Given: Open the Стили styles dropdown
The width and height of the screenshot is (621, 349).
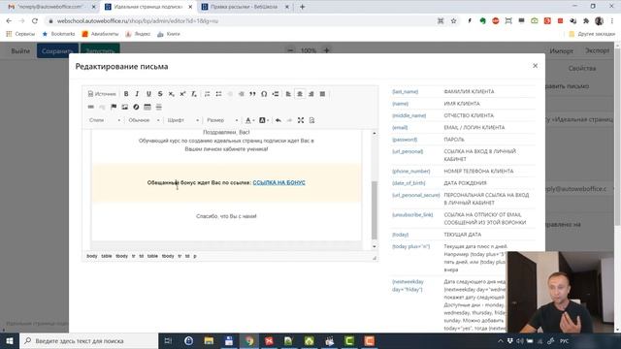Looking at the screenshot, I should (105, 120).
